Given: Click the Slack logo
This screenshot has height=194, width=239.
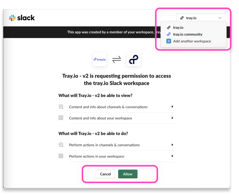Looking at the screenshot, I should coord(22,18).
